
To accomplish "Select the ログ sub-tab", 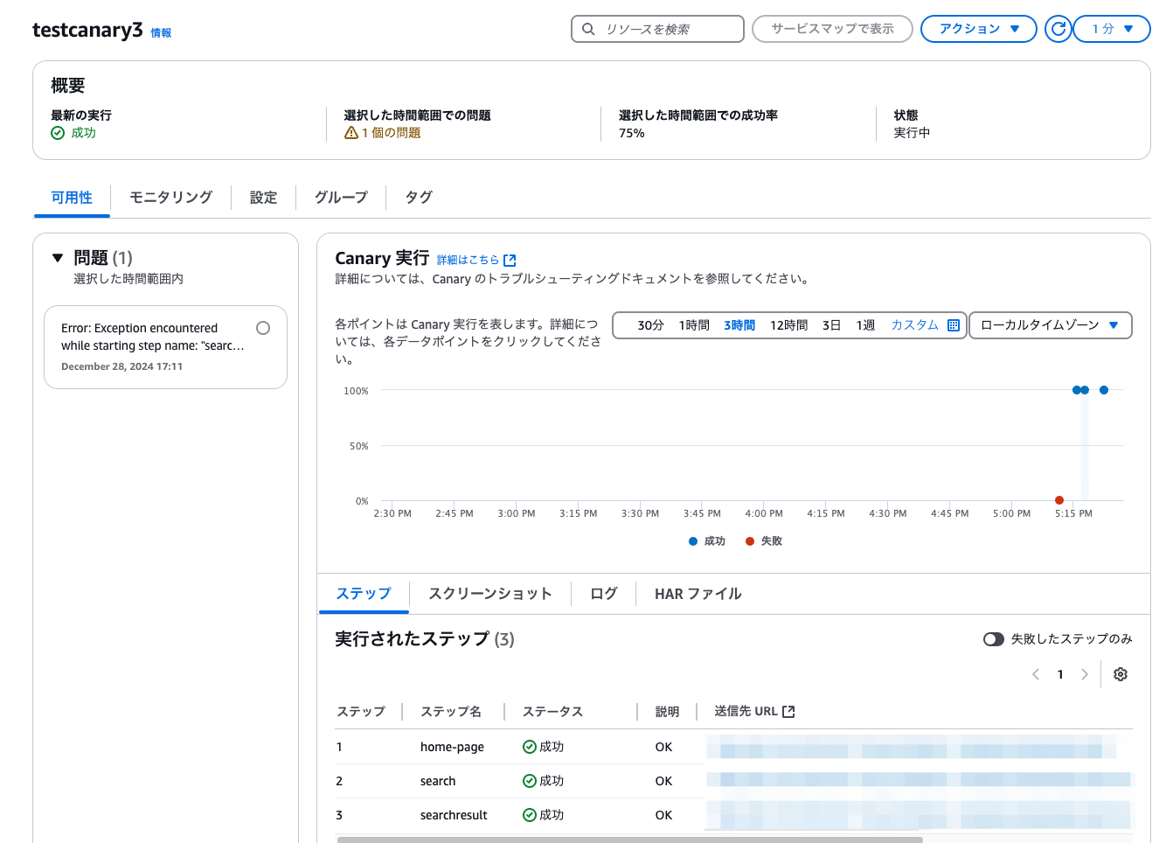I will (x=604, y=594).
